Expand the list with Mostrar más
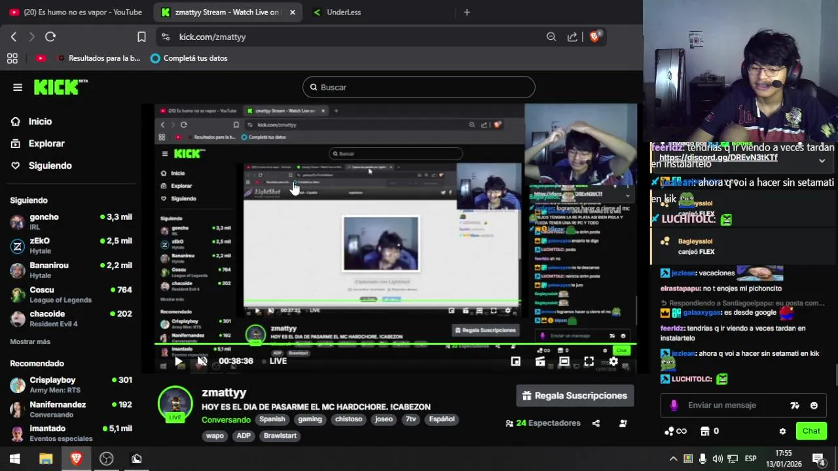The width and height of the screenshot is (838, 471). pos(30,341)
